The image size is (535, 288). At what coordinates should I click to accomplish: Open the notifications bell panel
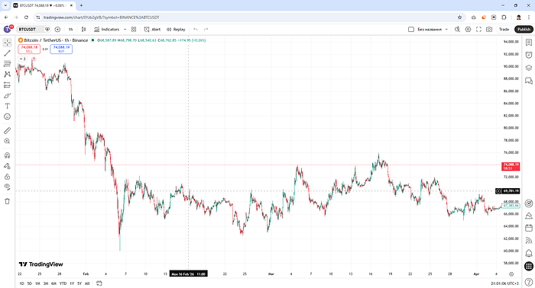point(529,253)
